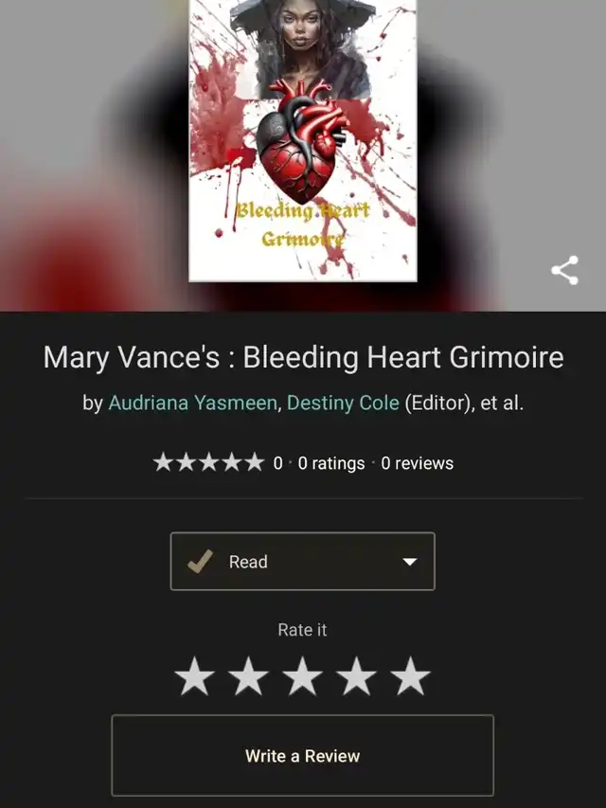Viewport: 606px width, 808px height.
Task: Toggle the Read checkmark icon
Action: (200, 561)
